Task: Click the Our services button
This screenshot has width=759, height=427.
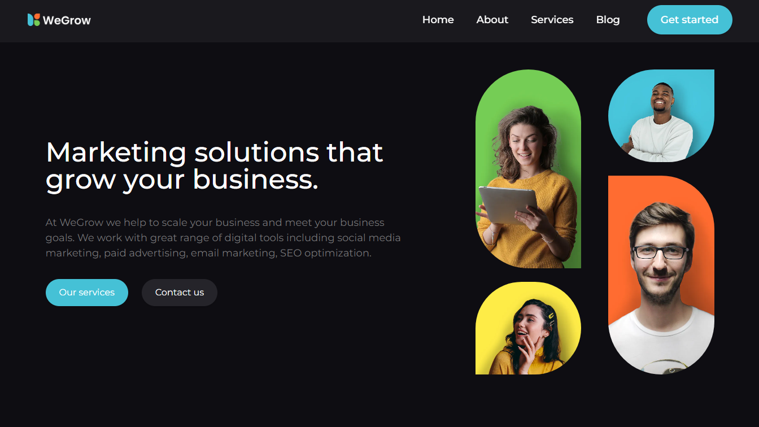Action: click(87, 293)
